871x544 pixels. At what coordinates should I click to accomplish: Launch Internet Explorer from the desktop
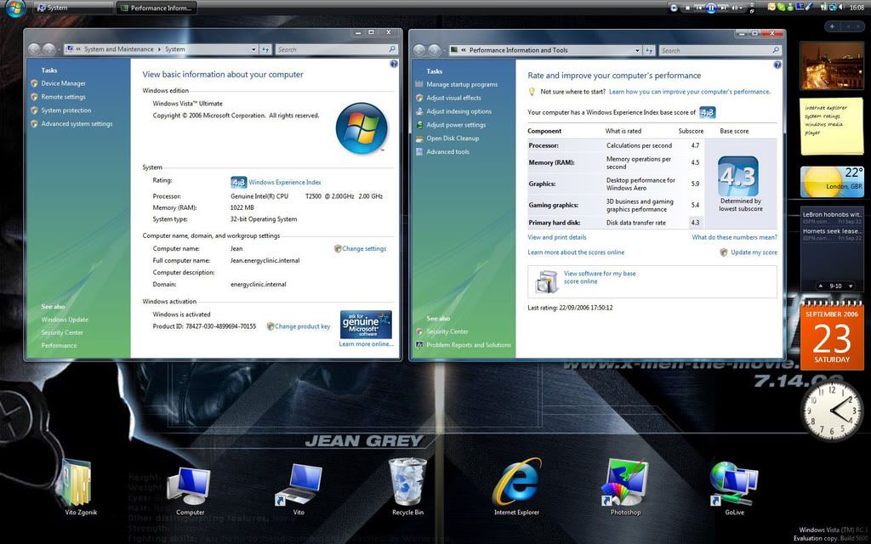pos(516,481)
